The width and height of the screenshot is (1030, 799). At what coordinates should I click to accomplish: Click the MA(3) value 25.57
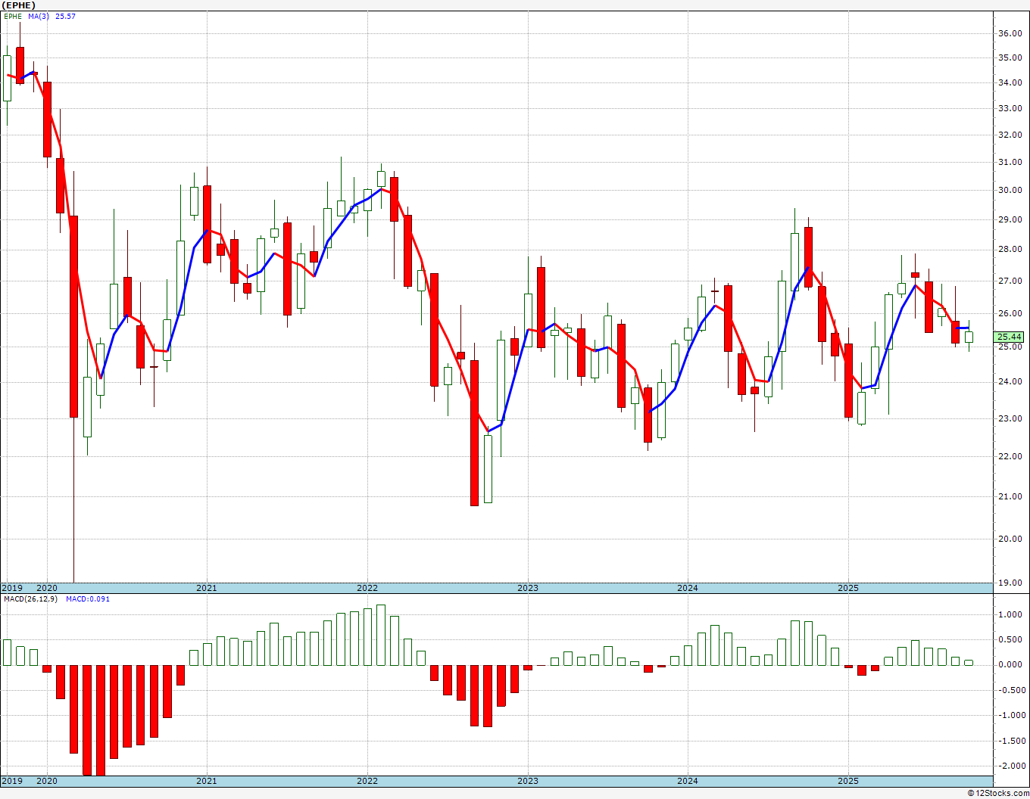65,16
